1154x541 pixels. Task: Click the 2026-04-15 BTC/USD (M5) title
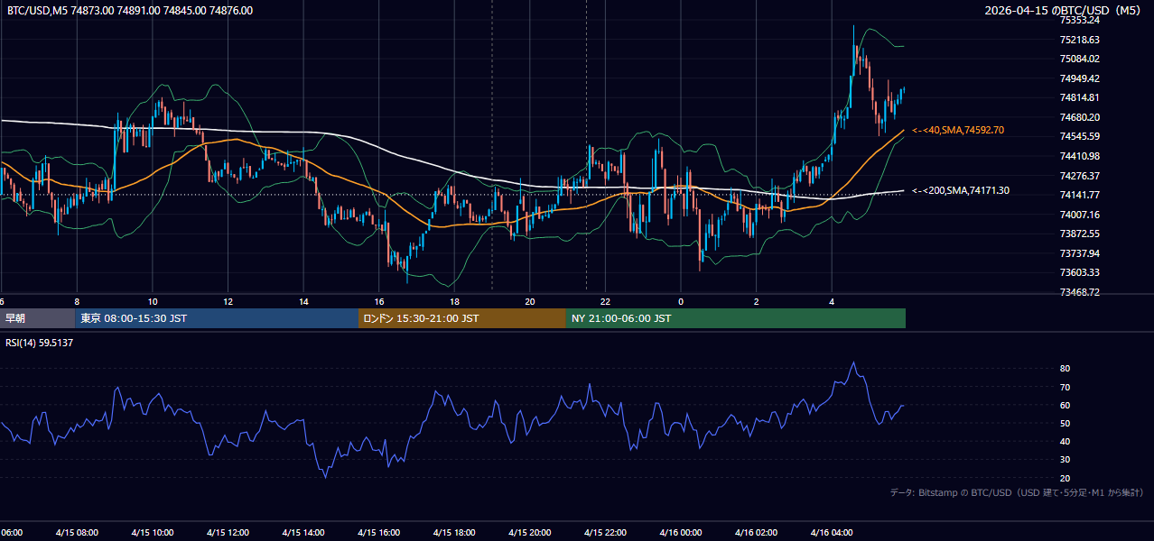click(1063, 11)
